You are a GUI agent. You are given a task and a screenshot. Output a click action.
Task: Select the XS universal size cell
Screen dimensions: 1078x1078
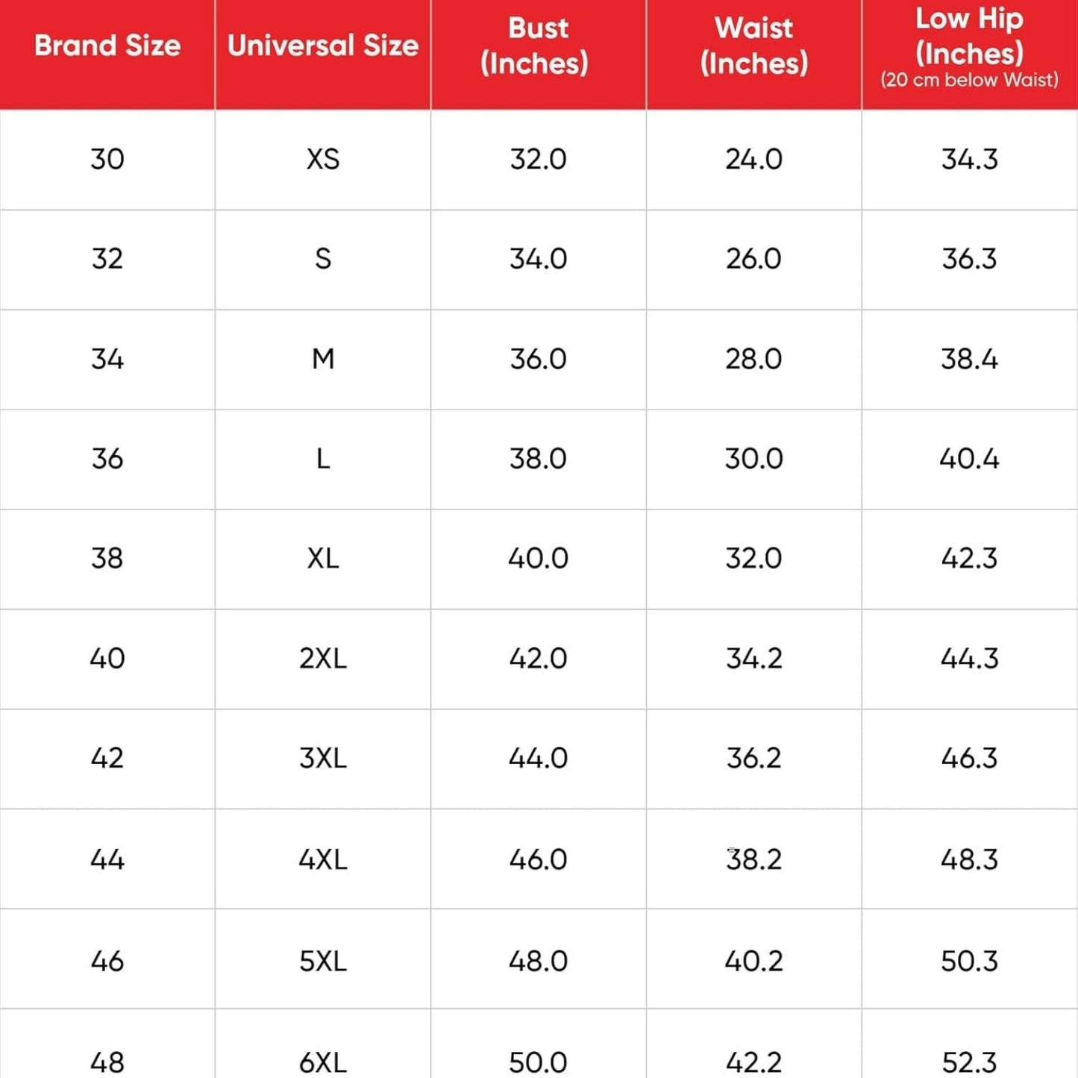click(323, 159)
